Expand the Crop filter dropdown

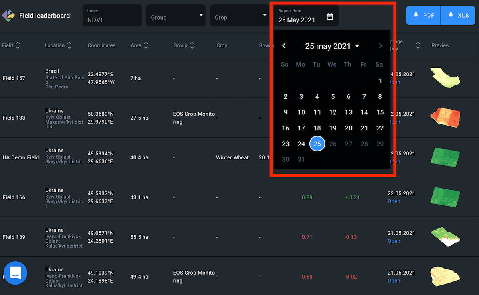[239, 16]
